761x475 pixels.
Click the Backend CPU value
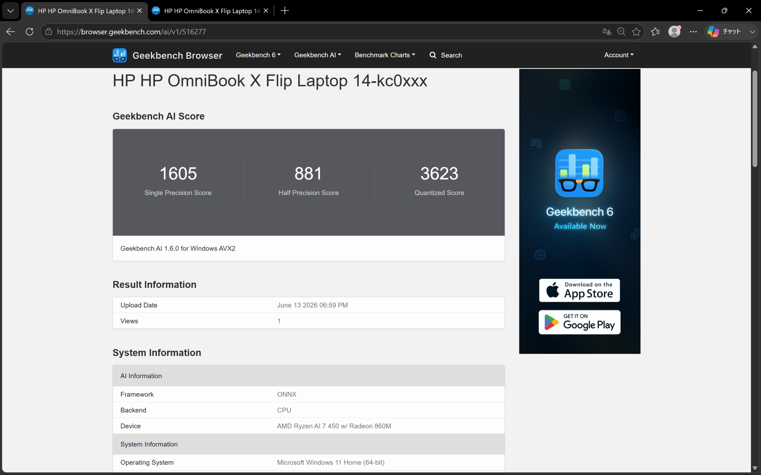pyautogui.click(x=284, y=410)
